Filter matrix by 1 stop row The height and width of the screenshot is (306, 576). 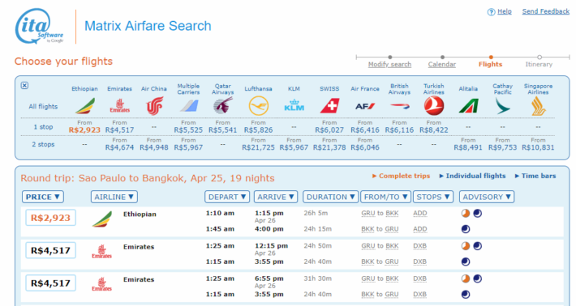click(43, 127)
